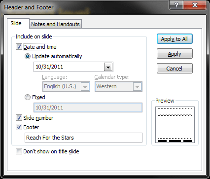210x179 pixels.
Task: Disable the Footer checkbox
Action: tap(19, 127)
